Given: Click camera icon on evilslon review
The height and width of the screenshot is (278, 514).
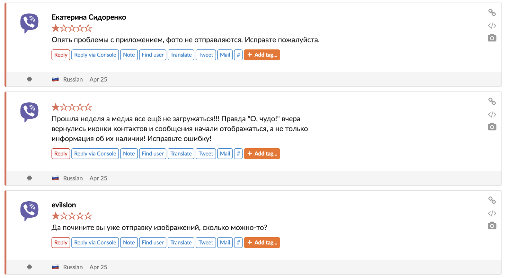Looking at the screenshot, I should pyautogui.click(x=492, y=226).
